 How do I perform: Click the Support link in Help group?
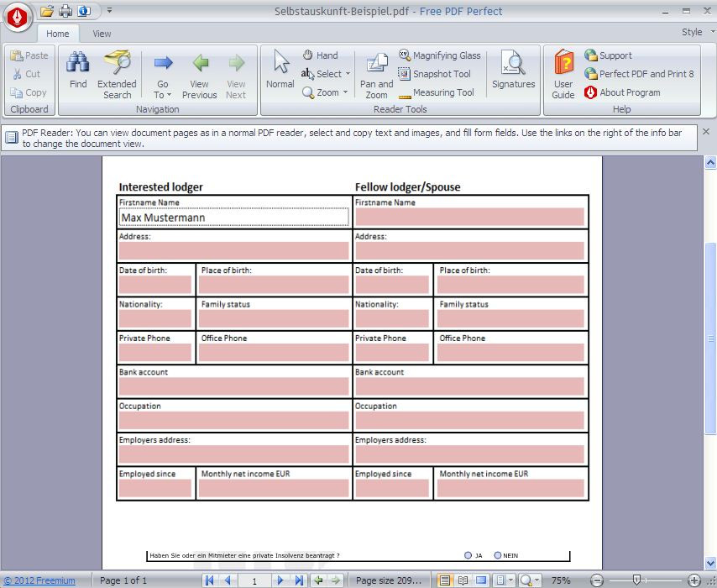tap(608, 55)
